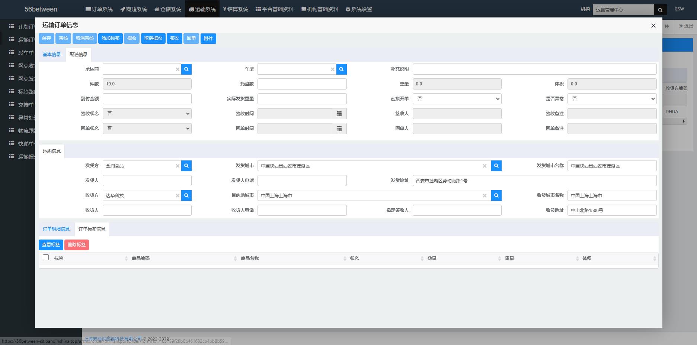Clear the 发货城市 value with its X icon
Image resolution: width=697 pixels, height=345 pixels.
pyautogui.click(x=485, y=166)
